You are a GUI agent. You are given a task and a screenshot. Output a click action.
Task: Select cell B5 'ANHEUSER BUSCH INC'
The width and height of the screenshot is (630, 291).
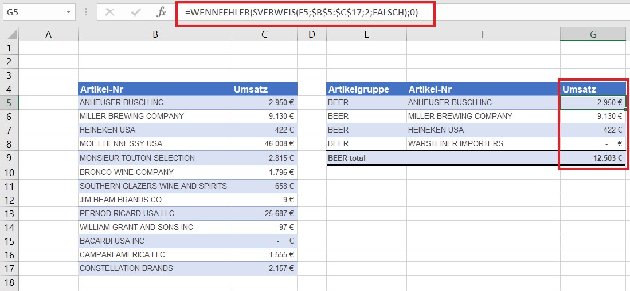coord(155,102)
